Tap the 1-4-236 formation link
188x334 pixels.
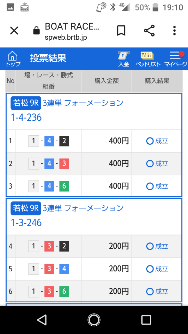(x=26, y=118)
